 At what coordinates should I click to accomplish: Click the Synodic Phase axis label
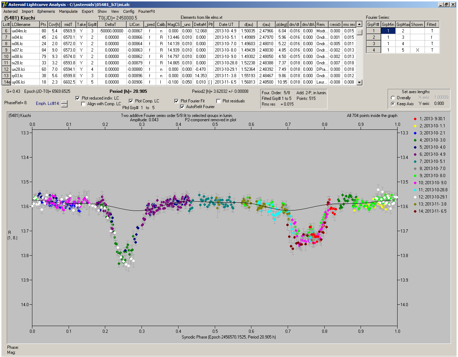coord(229,337)
